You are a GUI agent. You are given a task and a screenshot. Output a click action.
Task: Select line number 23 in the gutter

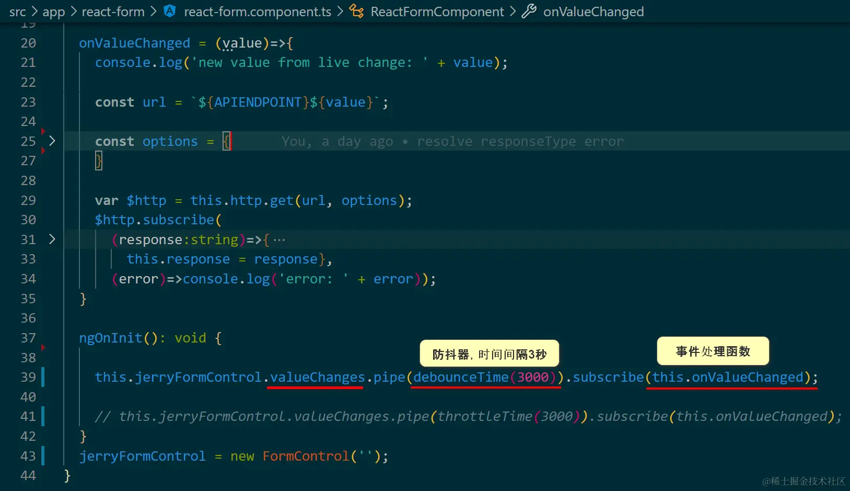pyautogui.click(x=28, y=102)
